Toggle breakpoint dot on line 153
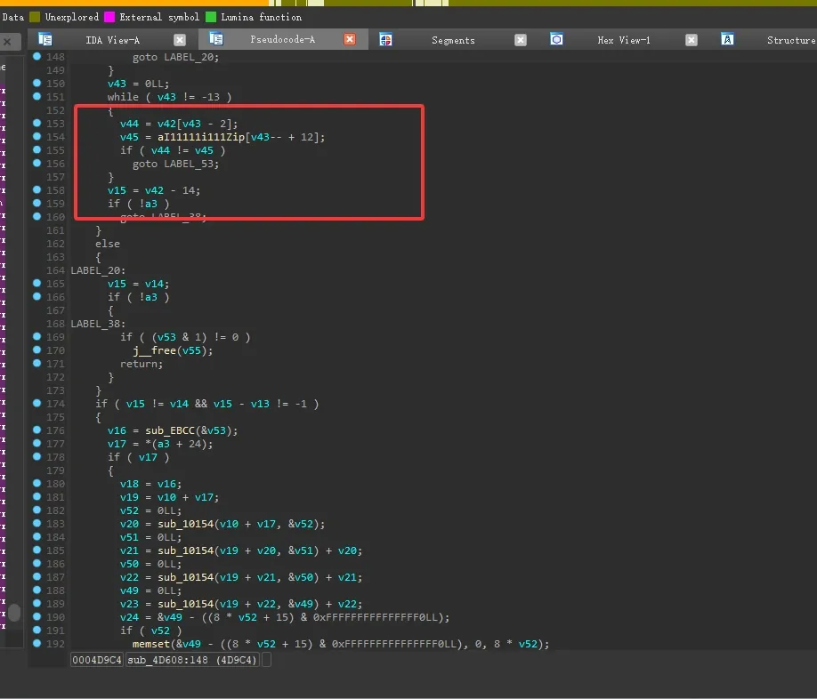 coord(37,123)
